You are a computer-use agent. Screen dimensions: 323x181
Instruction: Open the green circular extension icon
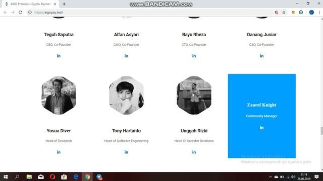301,12
